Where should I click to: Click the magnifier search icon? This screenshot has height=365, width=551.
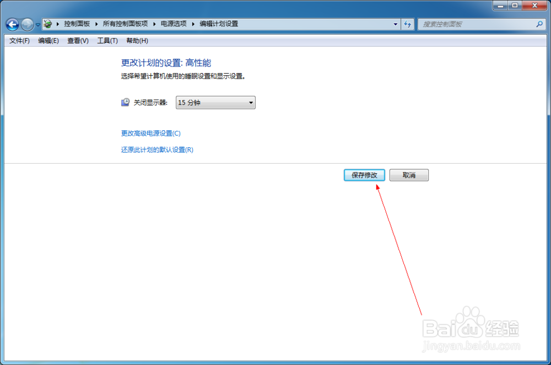click(539, 24)
